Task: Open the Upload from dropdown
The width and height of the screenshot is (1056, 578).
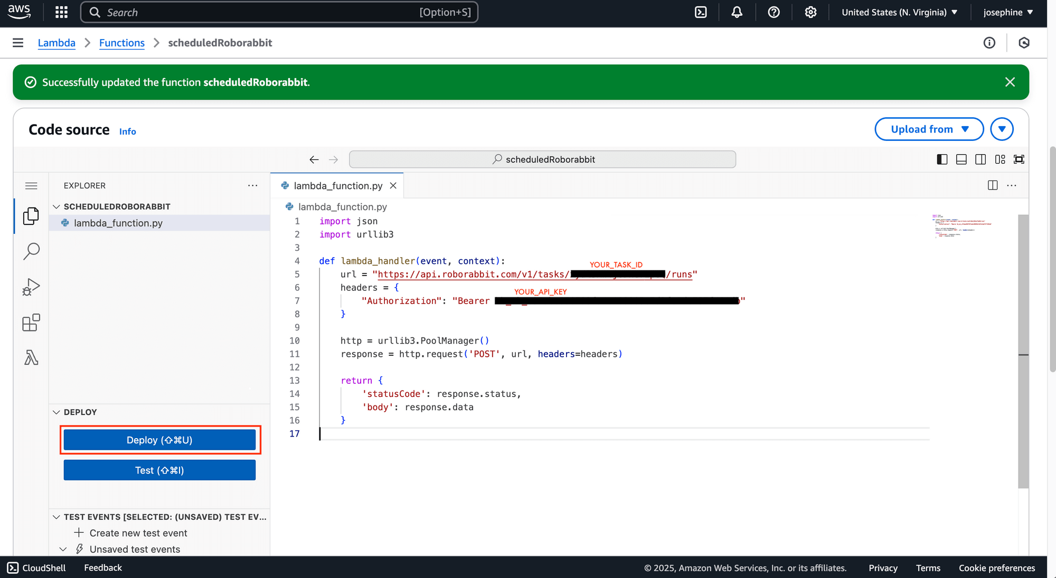Action: 929,129
